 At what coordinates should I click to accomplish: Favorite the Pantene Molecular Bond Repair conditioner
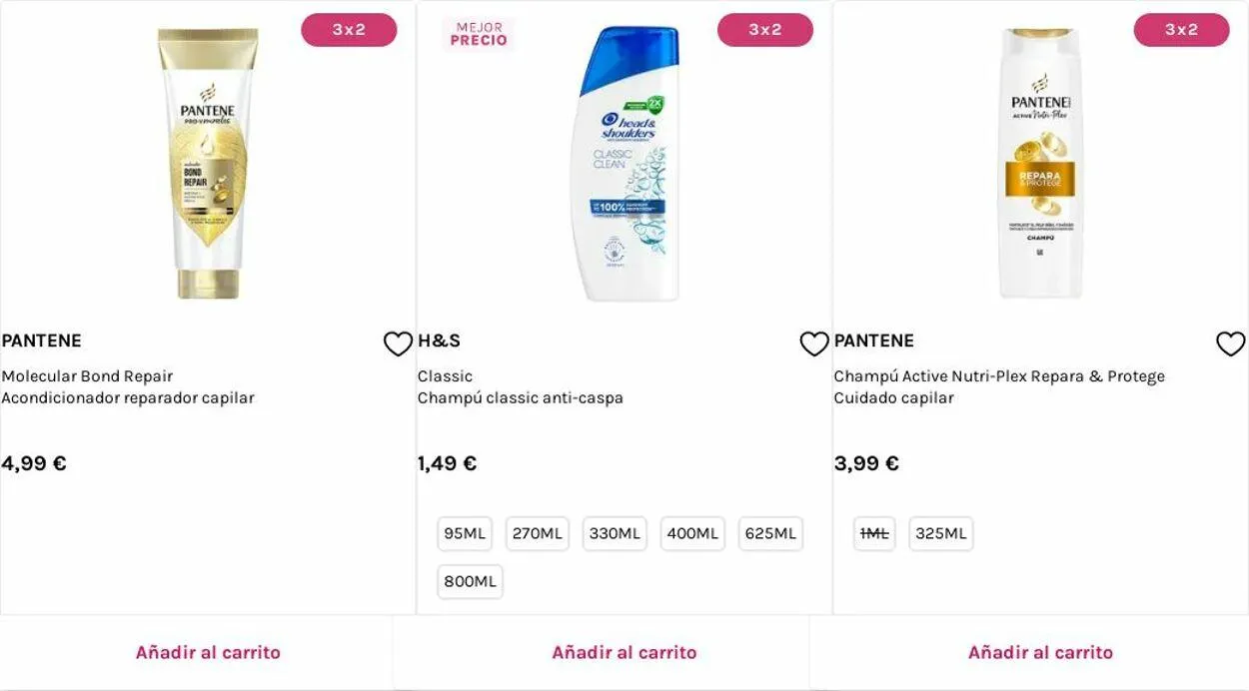tap(398, 344)
